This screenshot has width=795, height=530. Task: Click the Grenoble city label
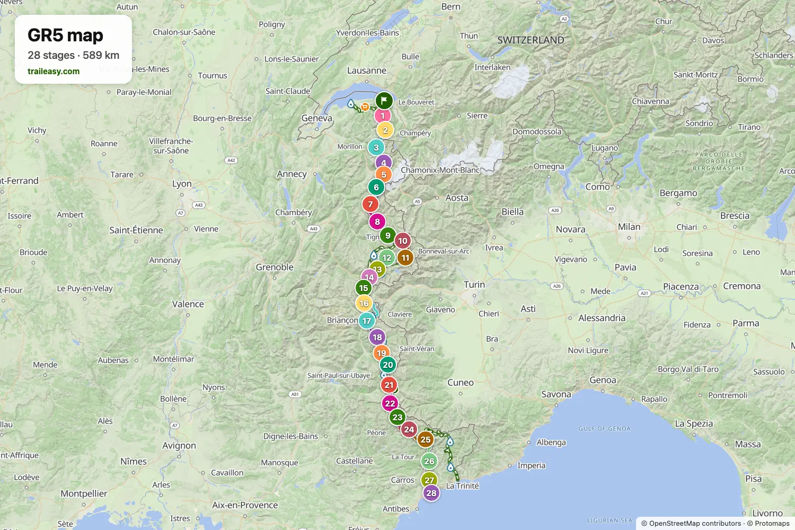[x=275, y=267]
